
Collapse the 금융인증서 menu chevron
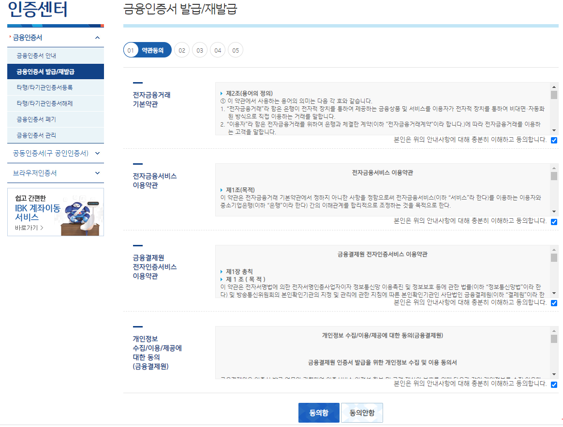(97, 38)
